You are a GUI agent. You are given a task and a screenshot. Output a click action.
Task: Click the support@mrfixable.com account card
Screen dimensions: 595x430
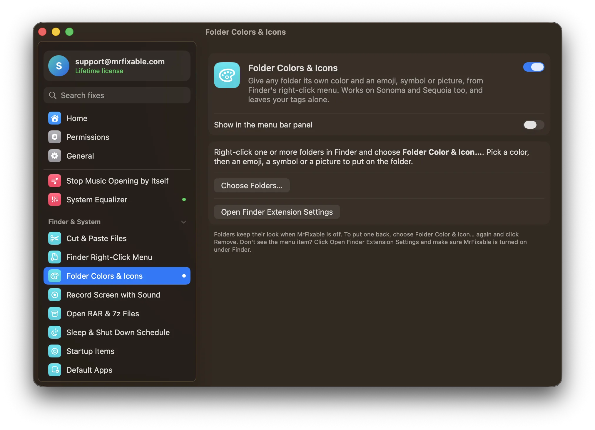click(x=117, y=66)
